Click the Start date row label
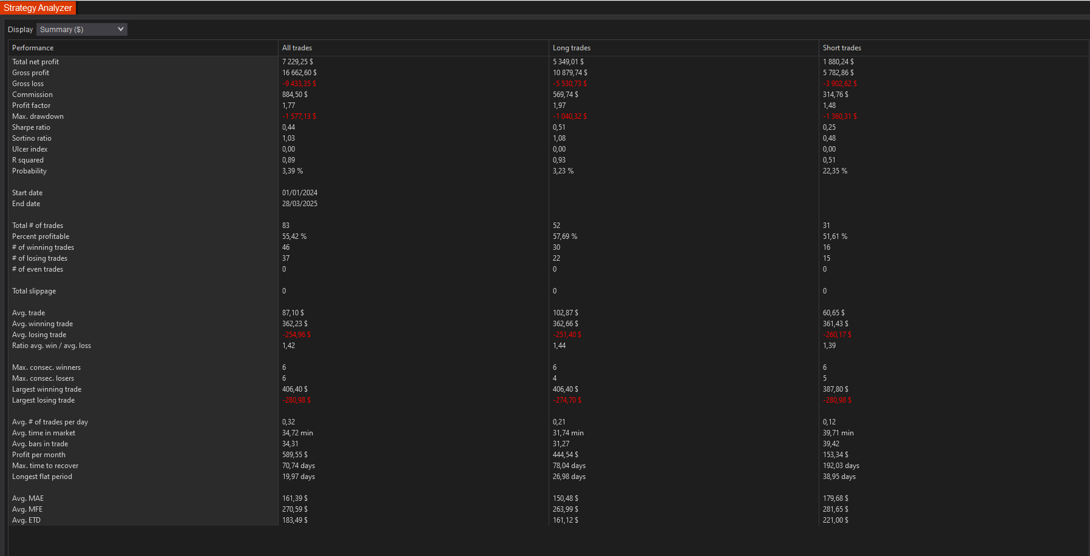The width and height of the screenshot is (1090, 556). coord(27,193)
